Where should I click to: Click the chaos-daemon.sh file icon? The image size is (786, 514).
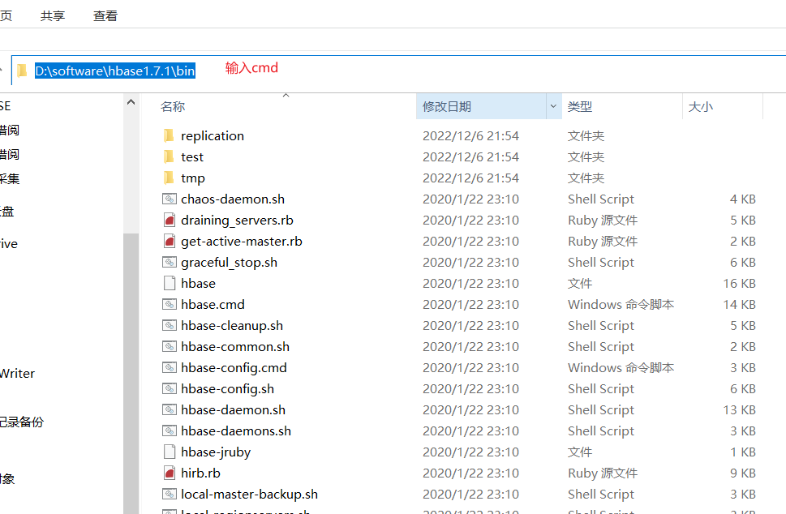tap(170, 199)
